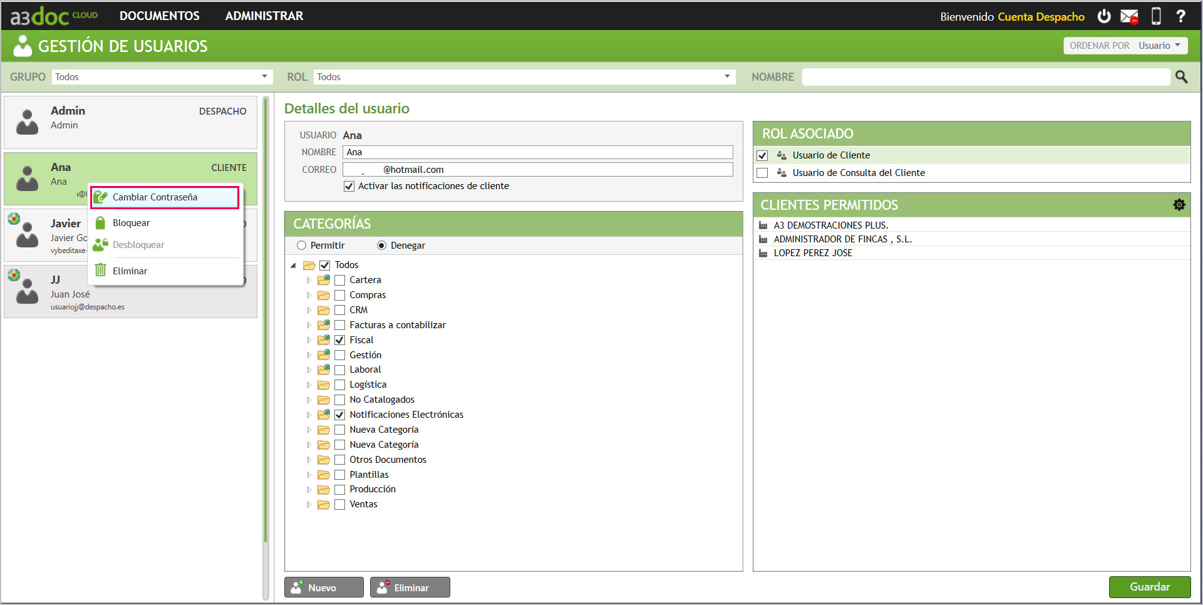
Task: Collapse the Todos tree node arrow
Action: point(294,265)
